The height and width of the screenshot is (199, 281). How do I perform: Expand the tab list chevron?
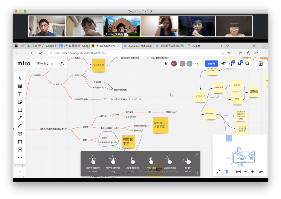click(x=227, y=46)
